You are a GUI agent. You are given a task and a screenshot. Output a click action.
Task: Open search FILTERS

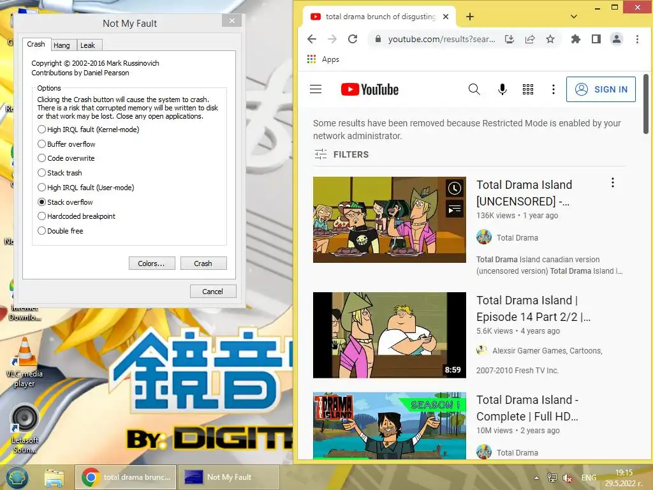point(342,154)
